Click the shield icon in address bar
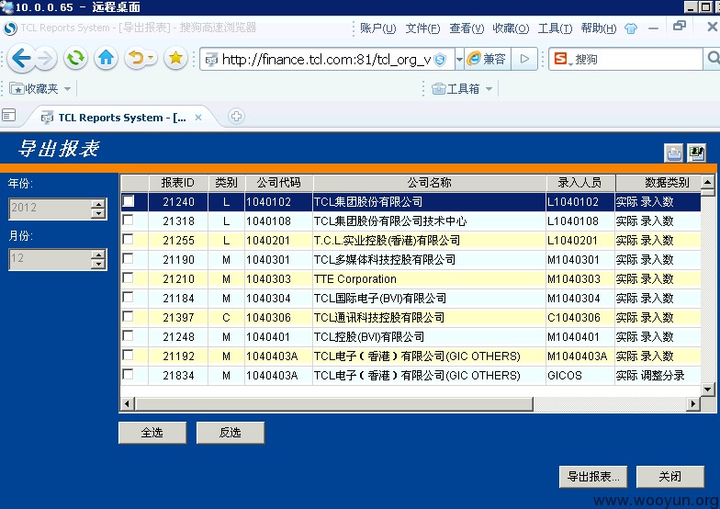 [x=439, y=59]
